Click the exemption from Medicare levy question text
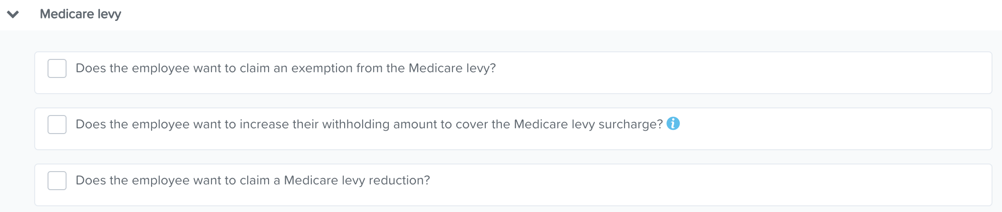 coord(285,68)
